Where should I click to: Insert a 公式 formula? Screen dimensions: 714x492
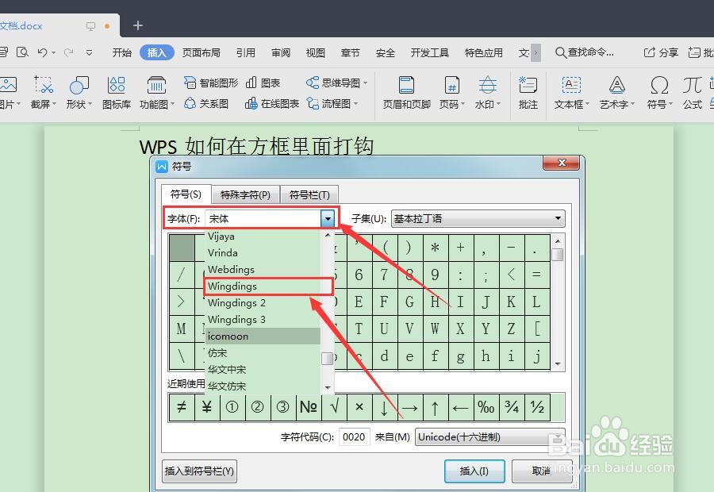coord(692,93)
